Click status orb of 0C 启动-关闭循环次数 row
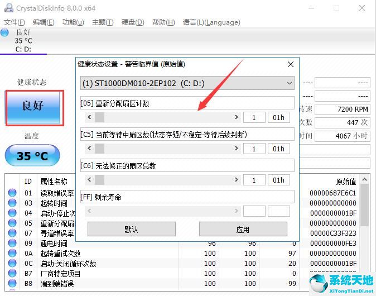The height and width of the screenshot is (296, 376). (12, 264)
